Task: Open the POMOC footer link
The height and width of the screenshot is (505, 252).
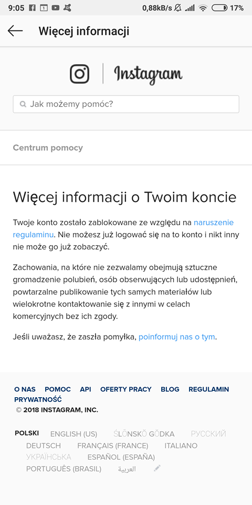Action: coord(58,389)
